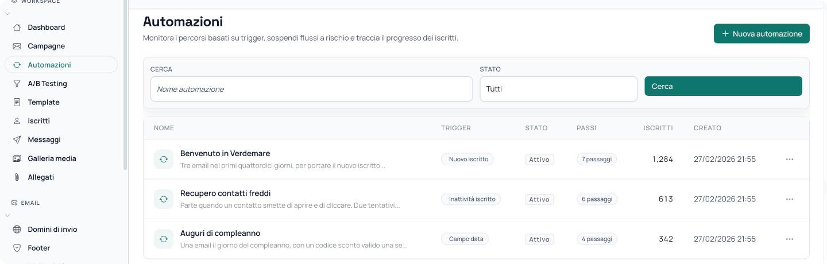Click Attivo status of Benvenuto in Verdemare
The height and width of the screenshot is (264, 827).
(x=539, y=160)
